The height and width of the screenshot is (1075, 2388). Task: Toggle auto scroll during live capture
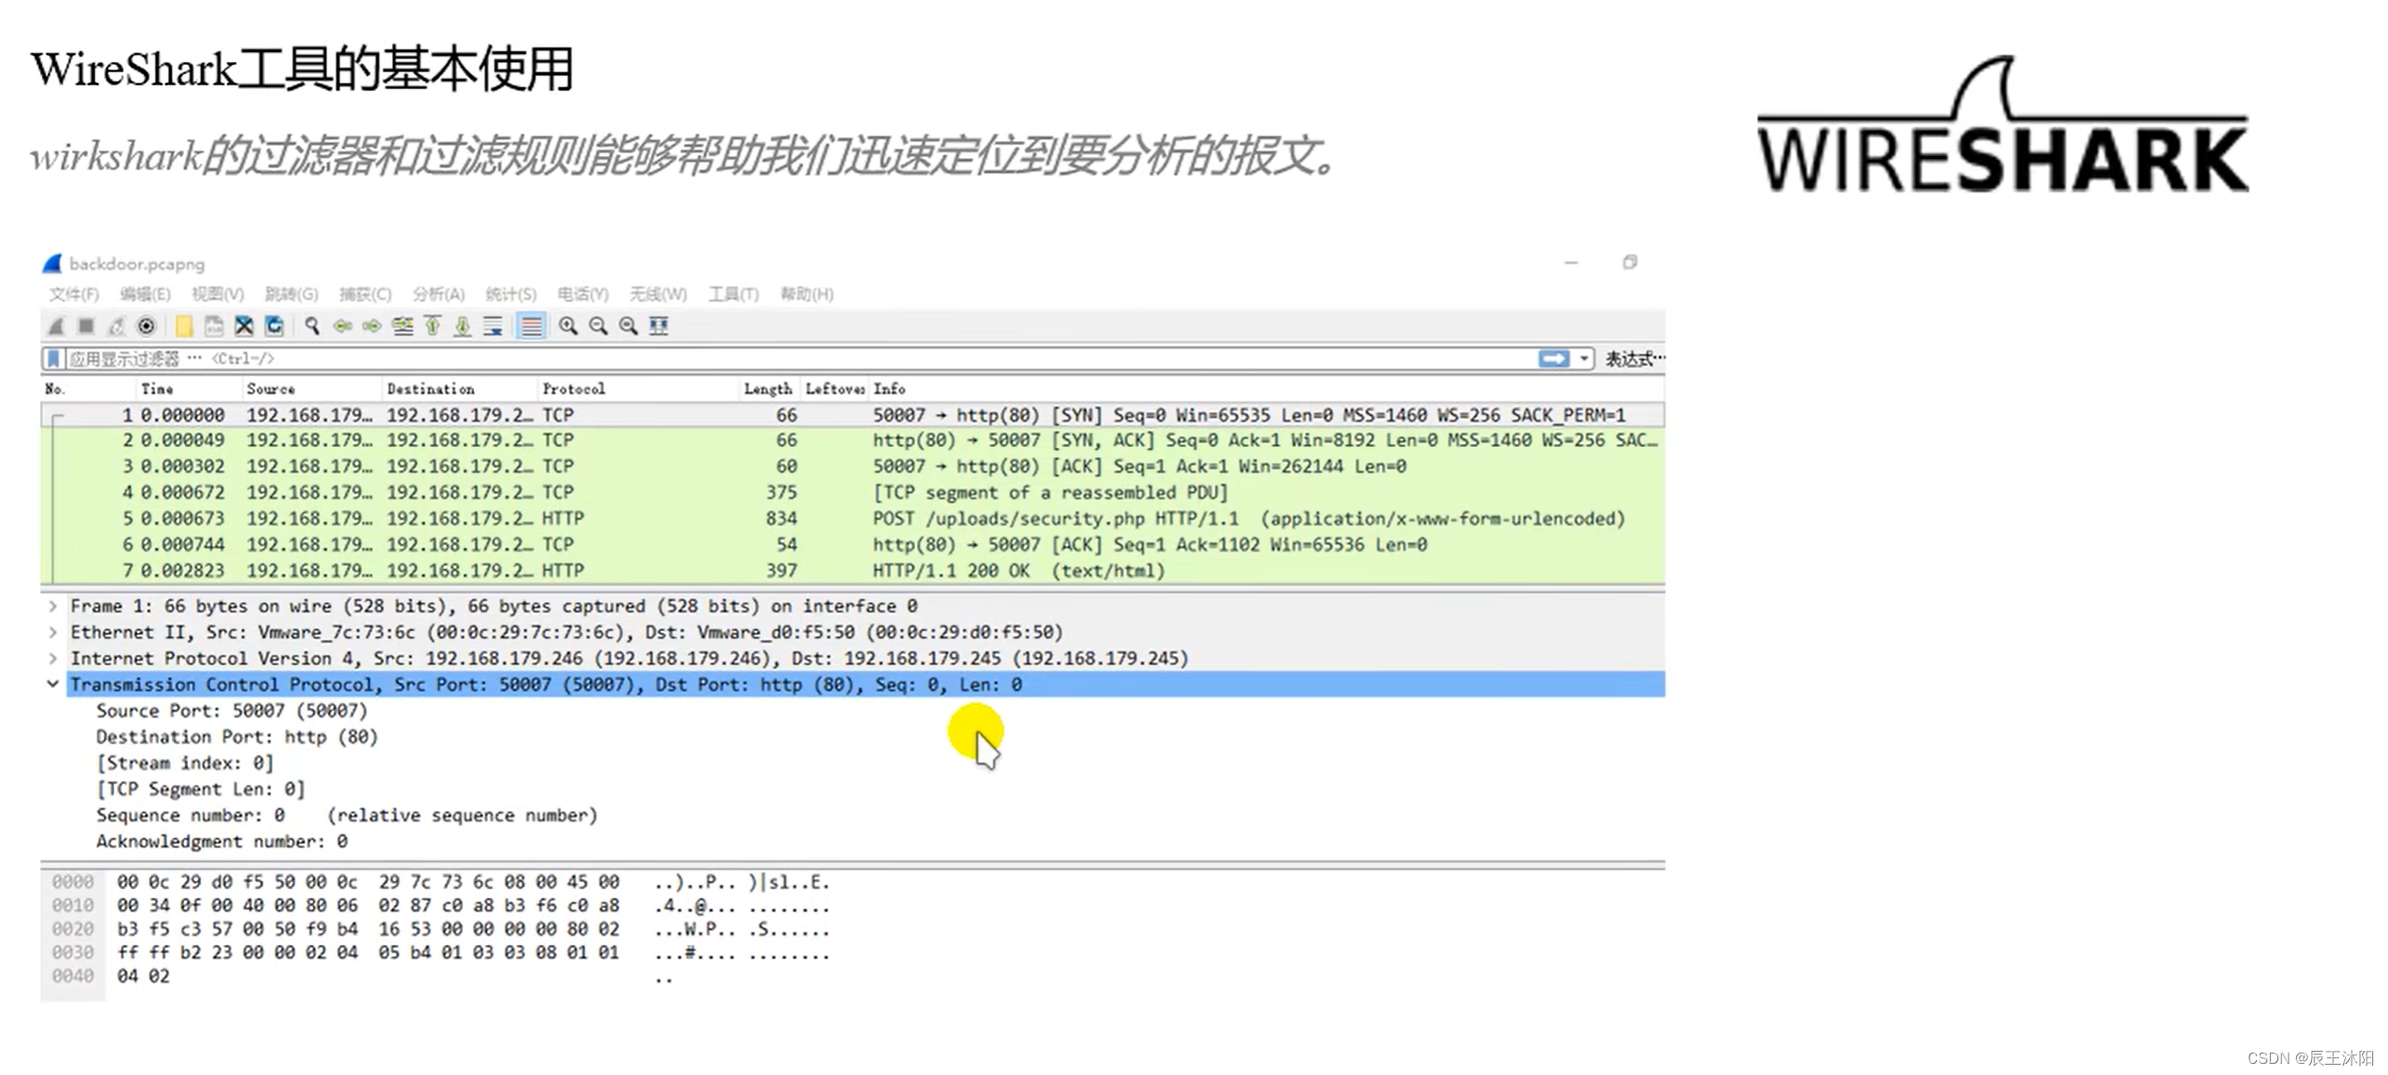click(493, 326)
